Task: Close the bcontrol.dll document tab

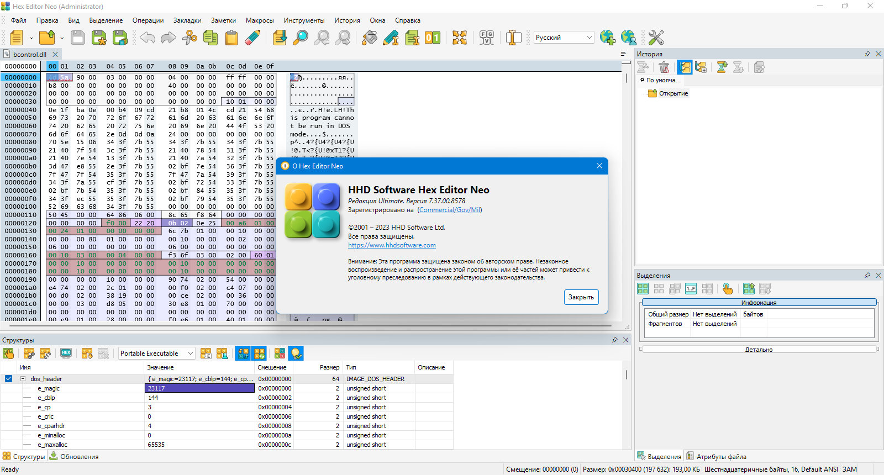Action: click(55, 54)
